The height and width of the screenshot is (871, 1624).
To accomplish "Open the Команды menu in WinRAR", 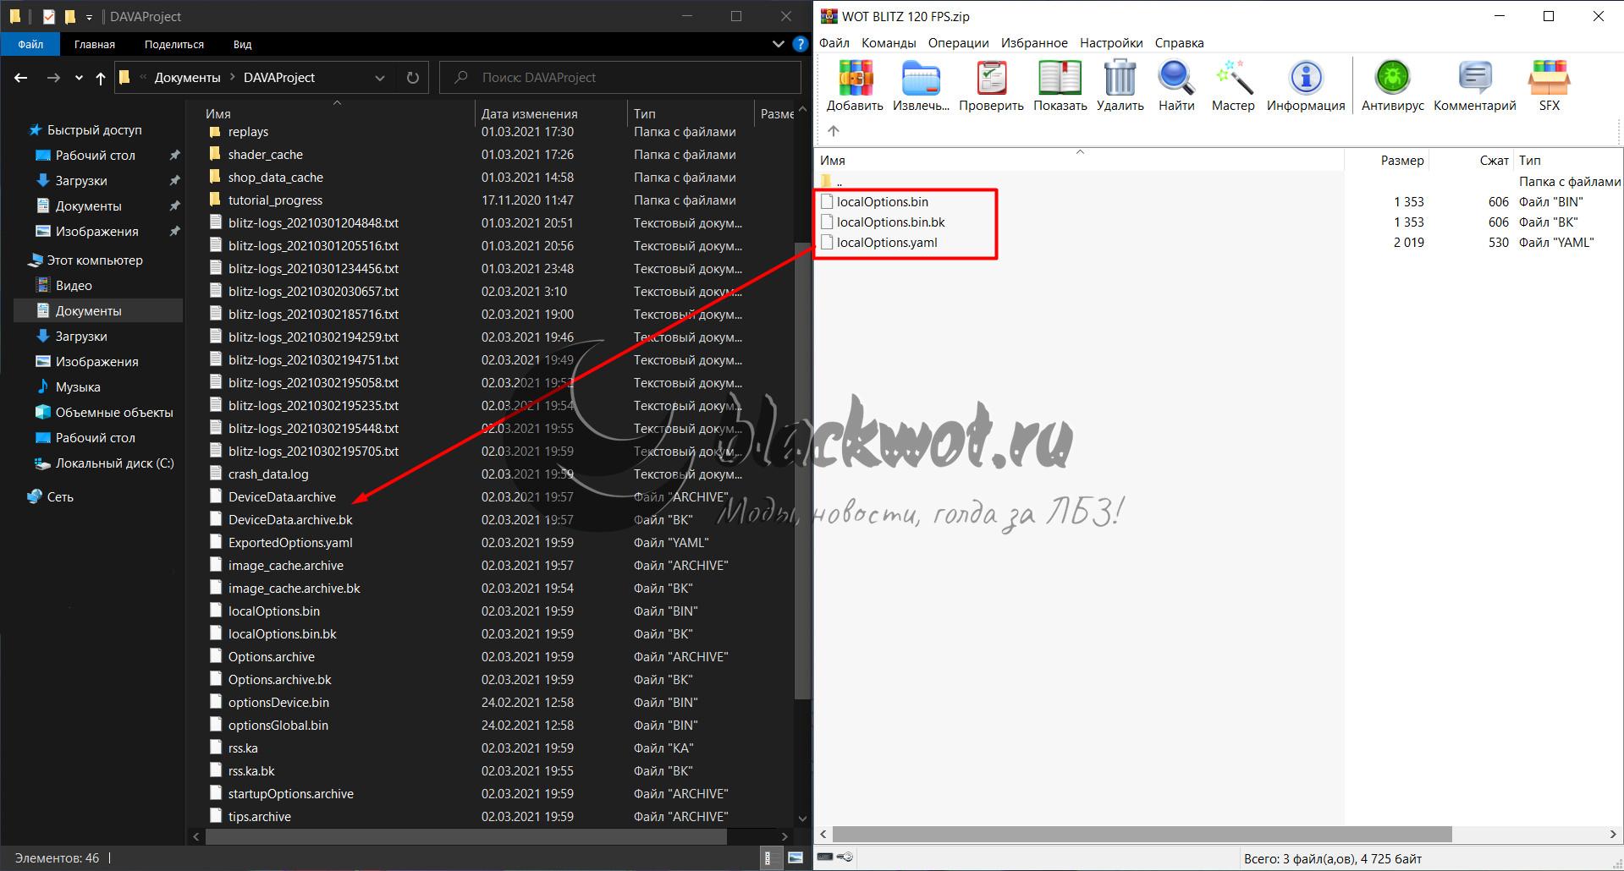I will pos(888,43).
